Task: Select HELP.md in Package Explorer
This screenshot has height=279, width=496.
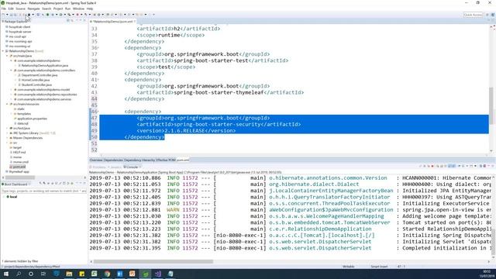Action: [19, 152]
